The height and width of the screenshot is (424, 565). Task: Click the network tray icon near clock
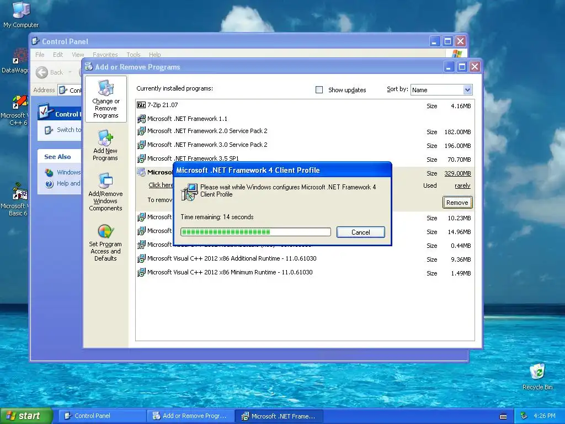(x=524, y=416)
